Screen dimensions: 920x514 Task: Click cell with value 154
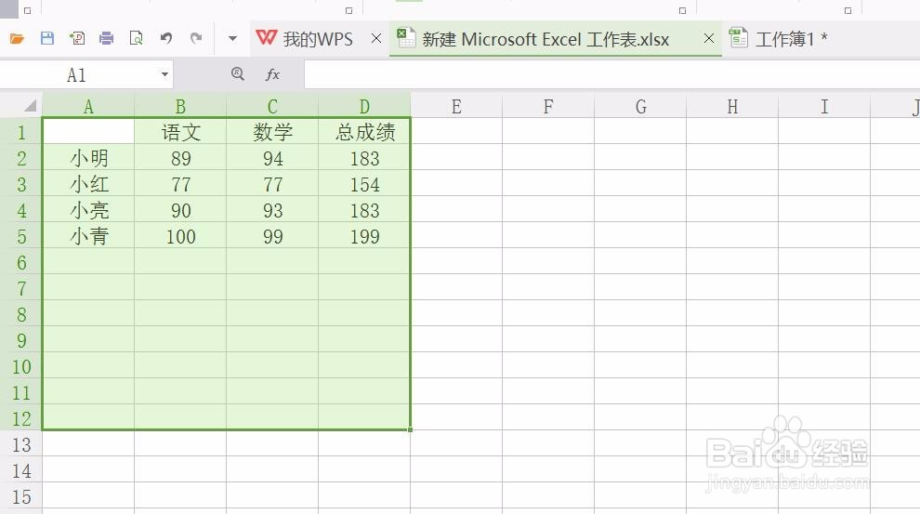(x=364, y=184)
